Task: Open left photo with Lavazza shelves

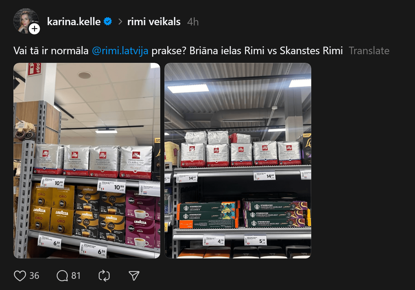Action: [x=87, y=160]
